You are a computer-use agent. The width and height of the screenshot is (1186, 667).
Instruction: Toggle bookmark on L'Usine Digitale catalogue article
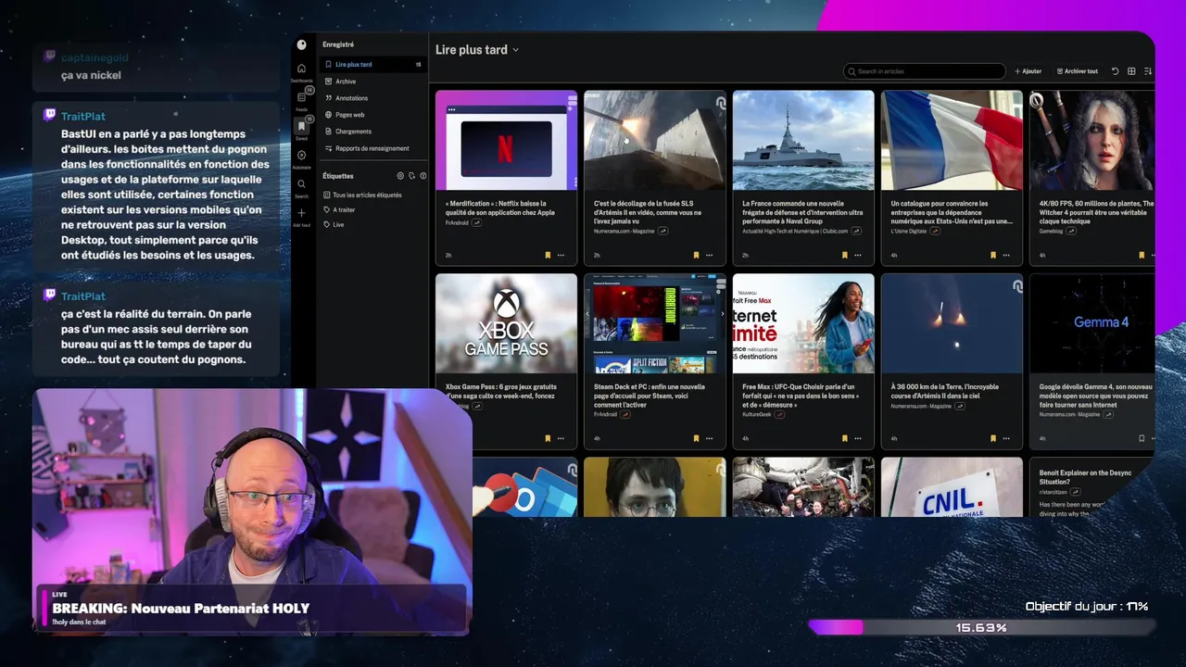[992, 255]
